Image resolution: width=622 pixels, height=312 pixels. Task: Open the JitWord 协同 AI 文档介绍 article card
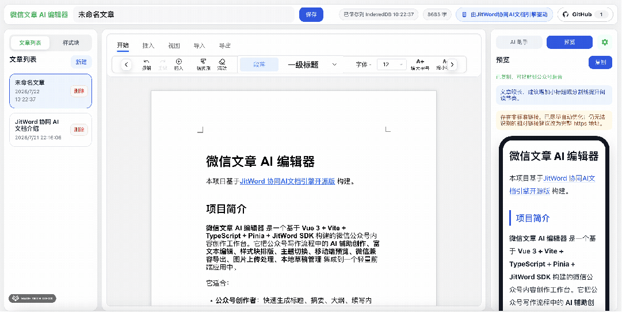pyautogui.click(x=51, y=130)
